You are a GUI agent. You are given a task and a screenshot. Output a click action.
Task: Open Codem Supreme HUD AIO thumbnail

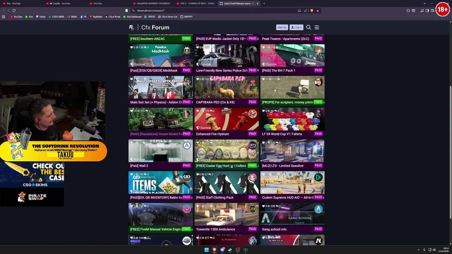pyautogui.click(x=292, y=182)
